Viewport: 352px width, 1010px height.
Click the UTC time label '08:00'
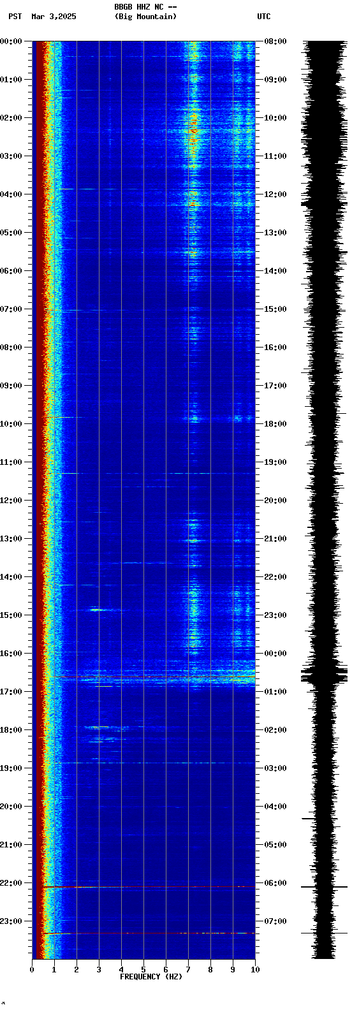pos(275,41)
